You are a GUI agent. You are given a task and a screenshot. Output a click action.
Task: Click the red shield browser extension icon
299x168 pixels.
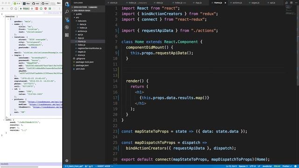45,8
